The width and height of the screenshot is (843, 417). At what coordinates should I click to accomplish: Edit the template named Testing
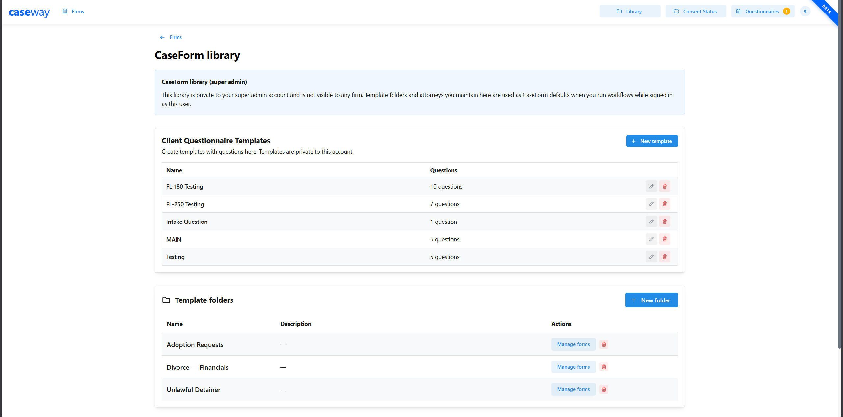click(651, 257)
